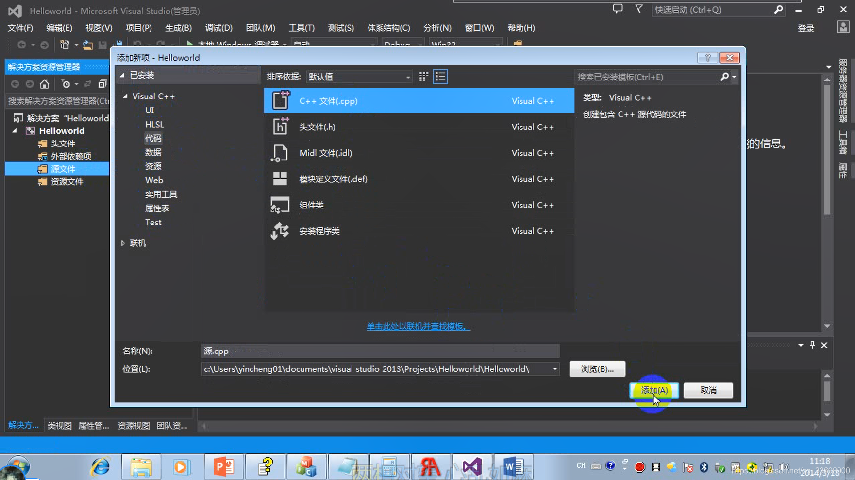
Task: Select the Midl 文件(.idl) template icon
Action: coord(280,153)
